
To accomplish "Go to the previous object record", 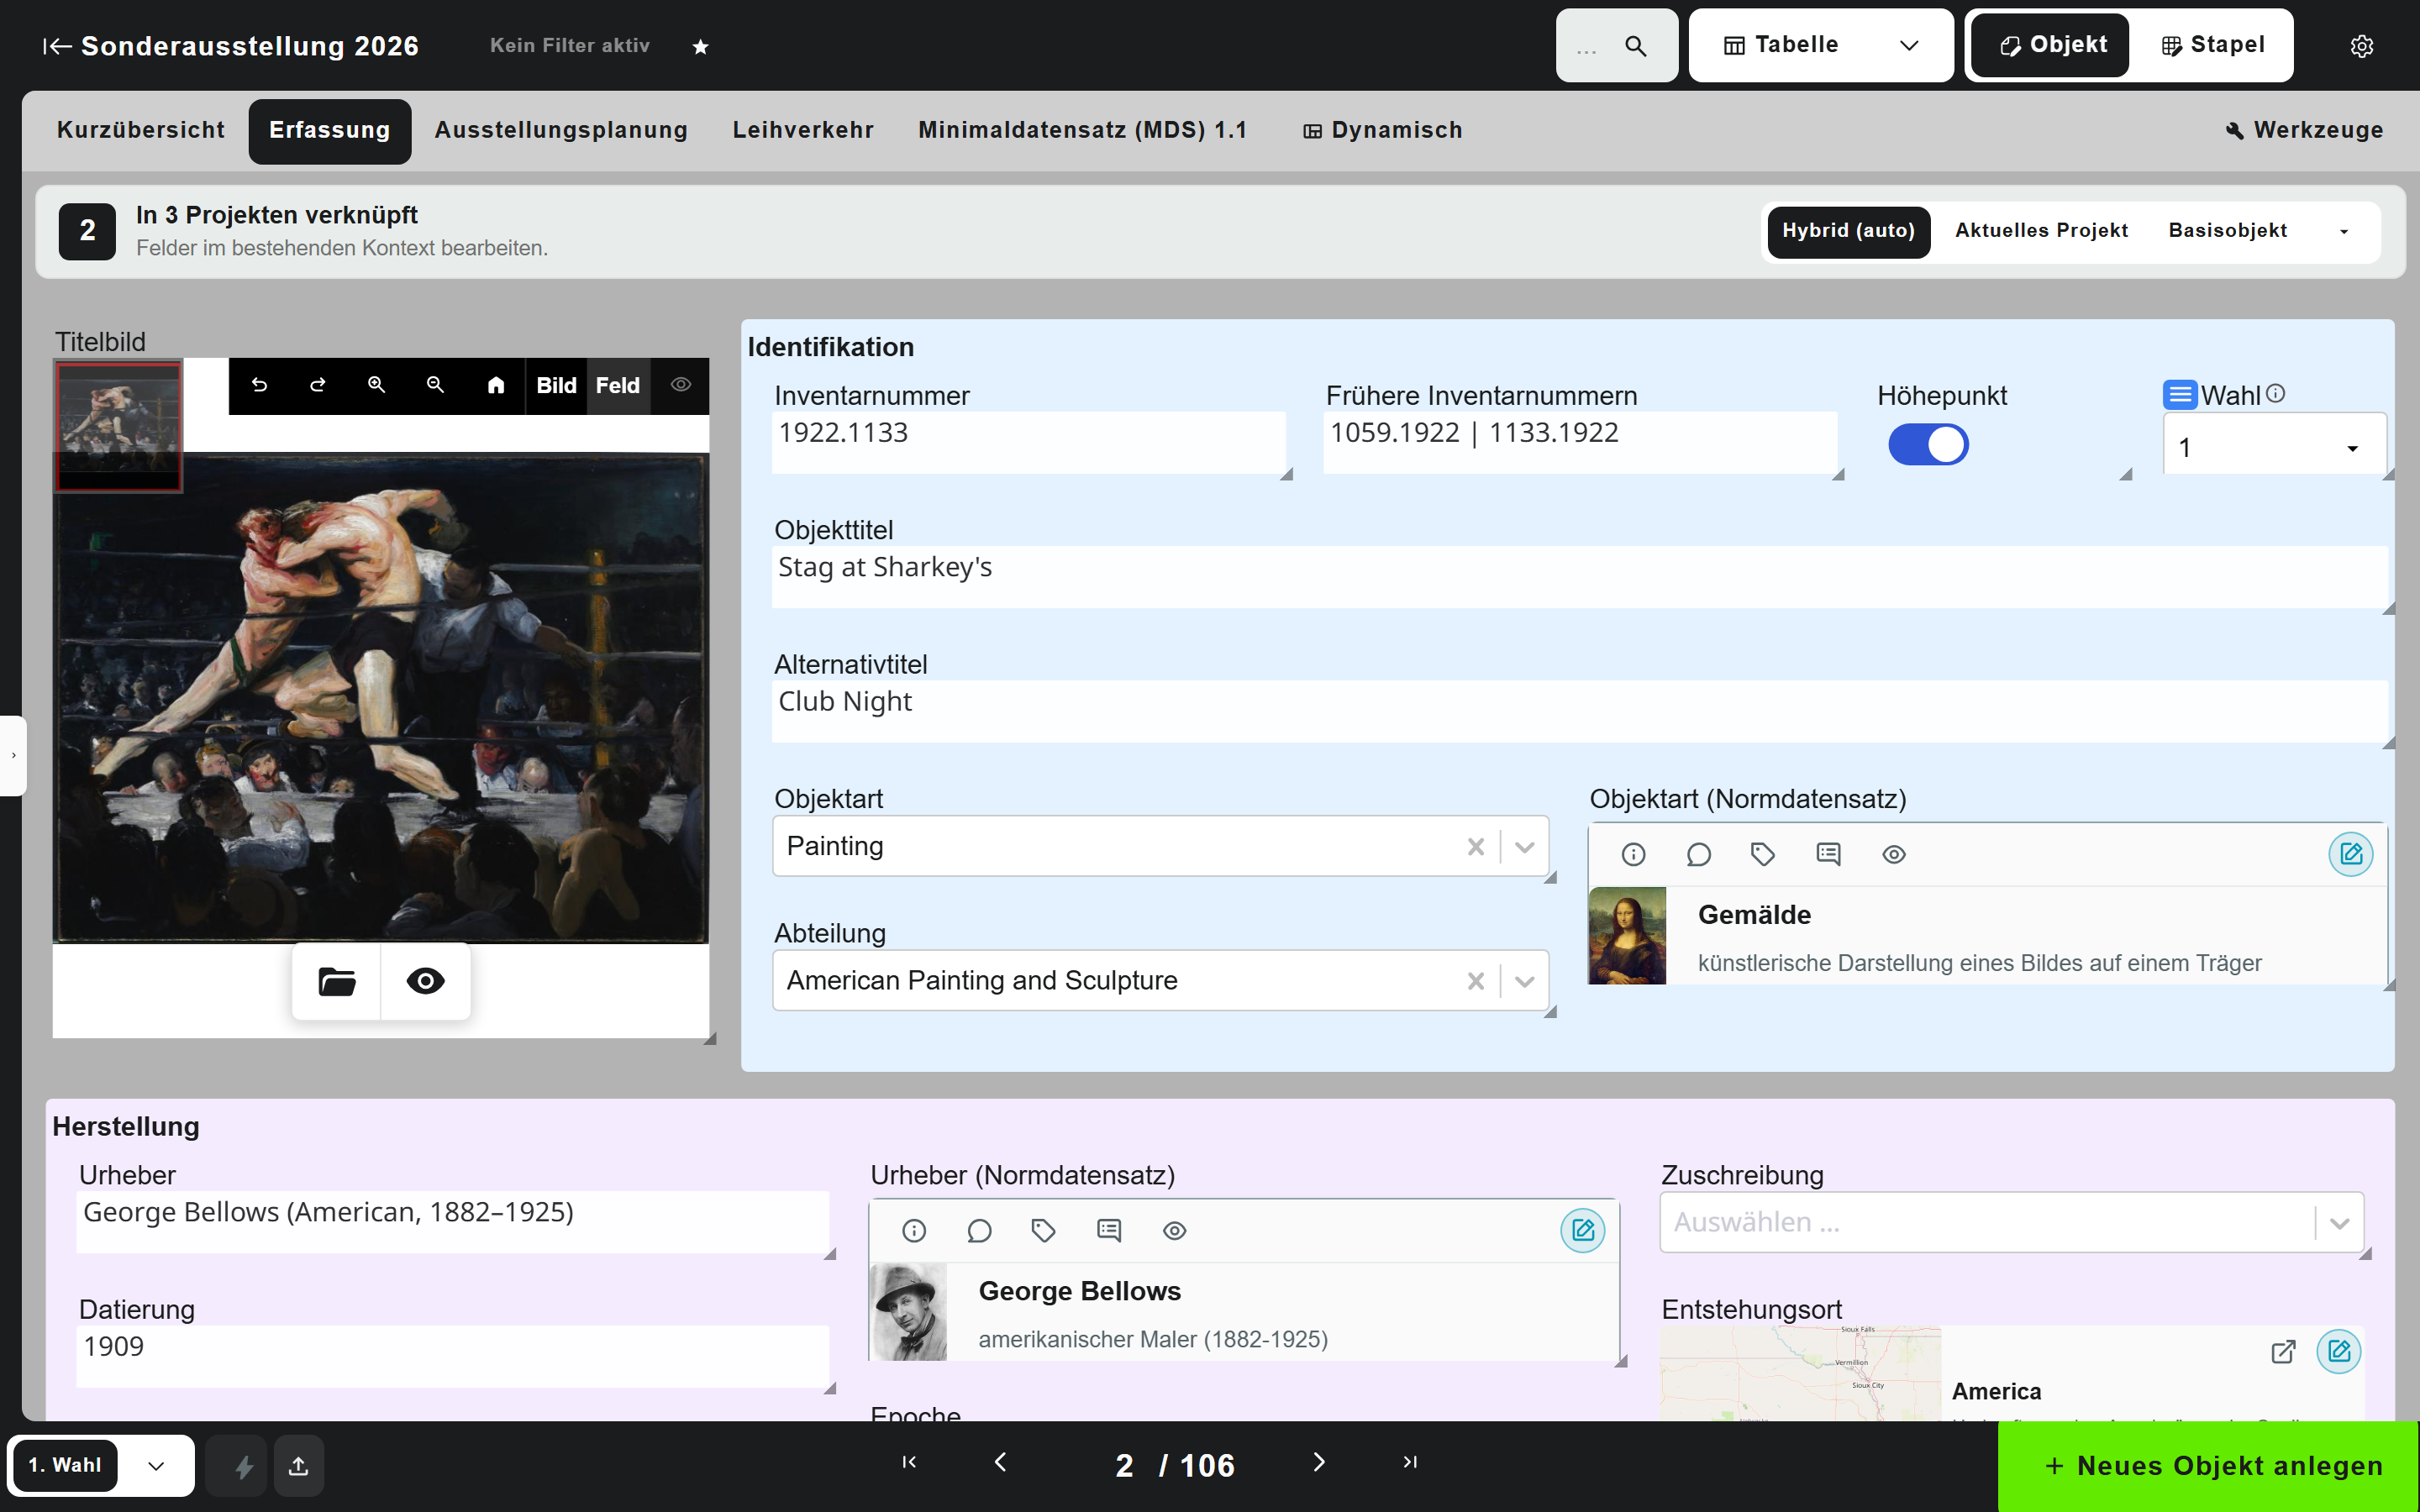I will [x=1001, y=1462].
